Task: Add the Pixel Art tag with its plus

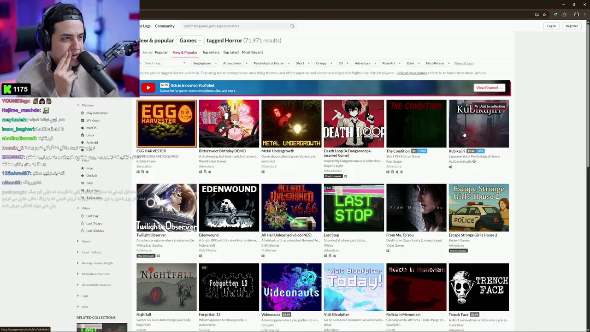Action: click(400, 63)
